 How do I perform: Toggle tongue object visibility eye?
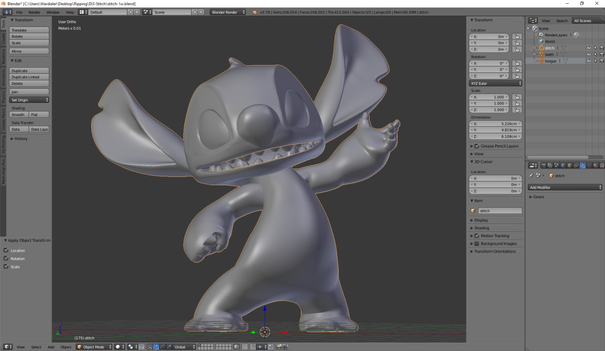click(x=589, y=61)
